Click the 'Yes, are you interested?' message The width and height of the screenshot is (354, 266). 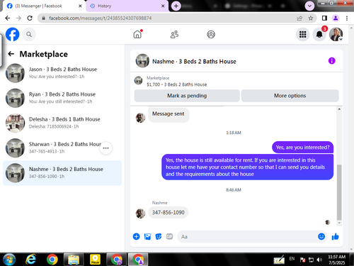pyautogui.click(x=302, y=148)
